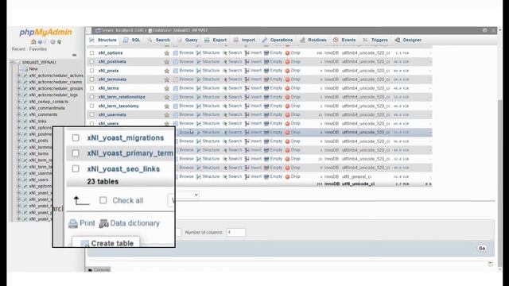
Task: Expand the xNl_commentmeta tree node
Action: [19, 108]
